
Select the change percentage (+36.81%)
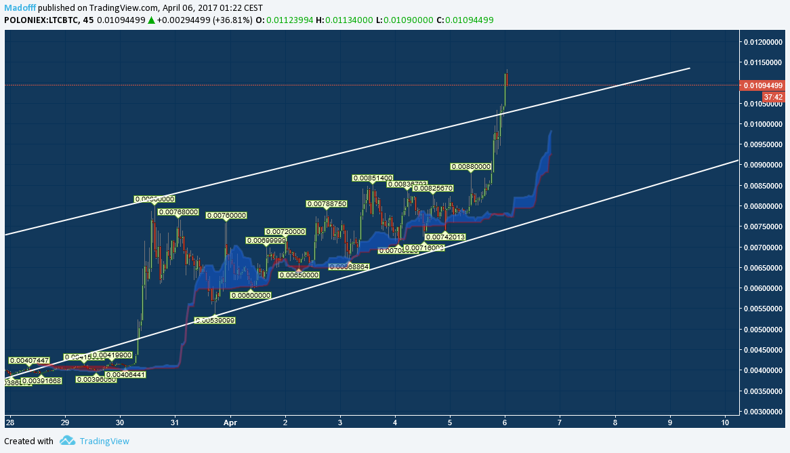click(x=232, y=20)
